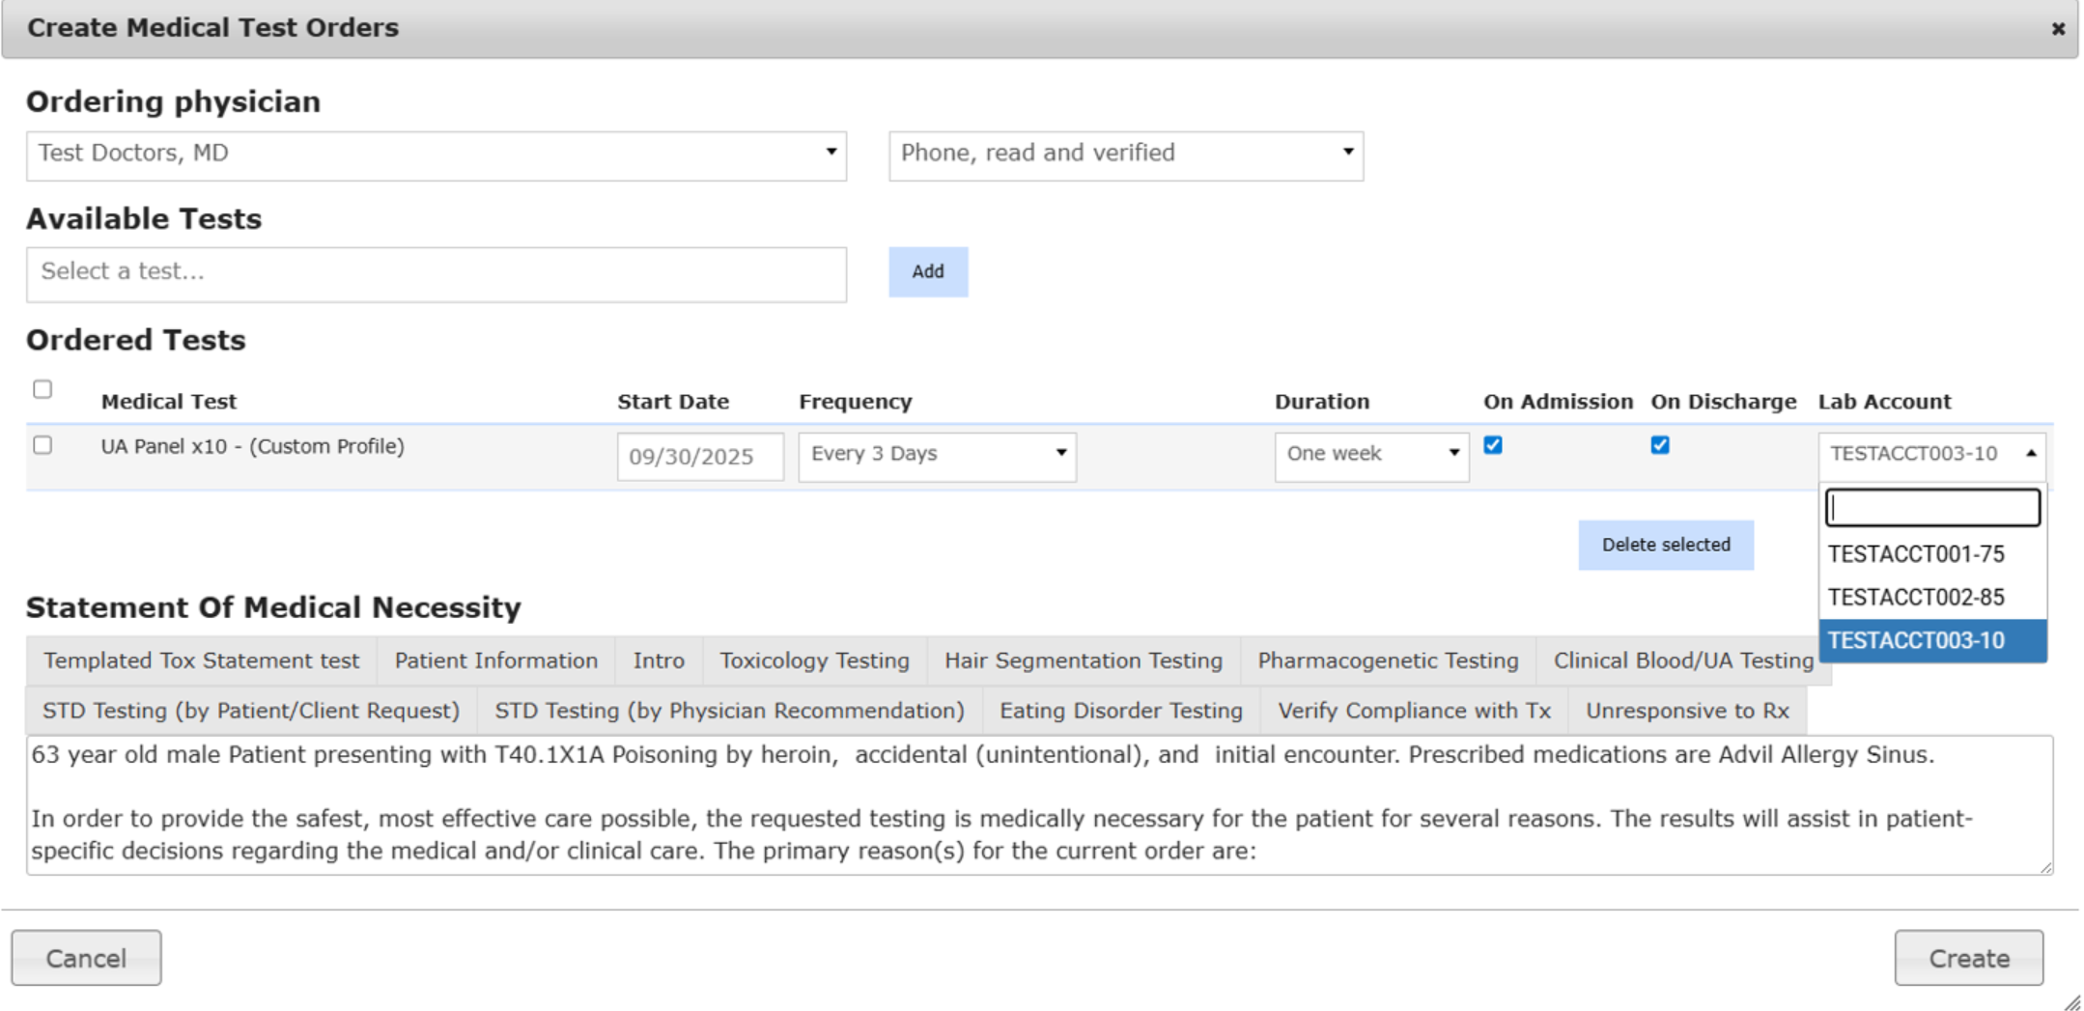This screenshot has height=1011, width=2084.
Task: Click the Cancel button
Action: tap(86, 958)
